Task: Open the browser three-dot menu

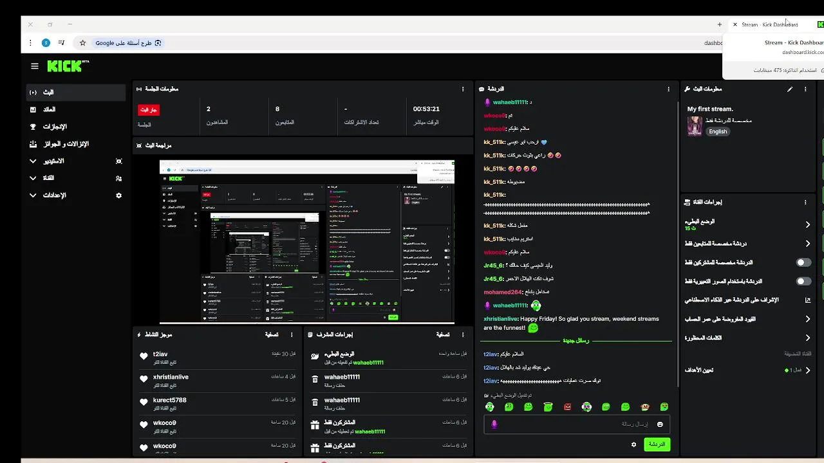Action: [x=30, y=43]
